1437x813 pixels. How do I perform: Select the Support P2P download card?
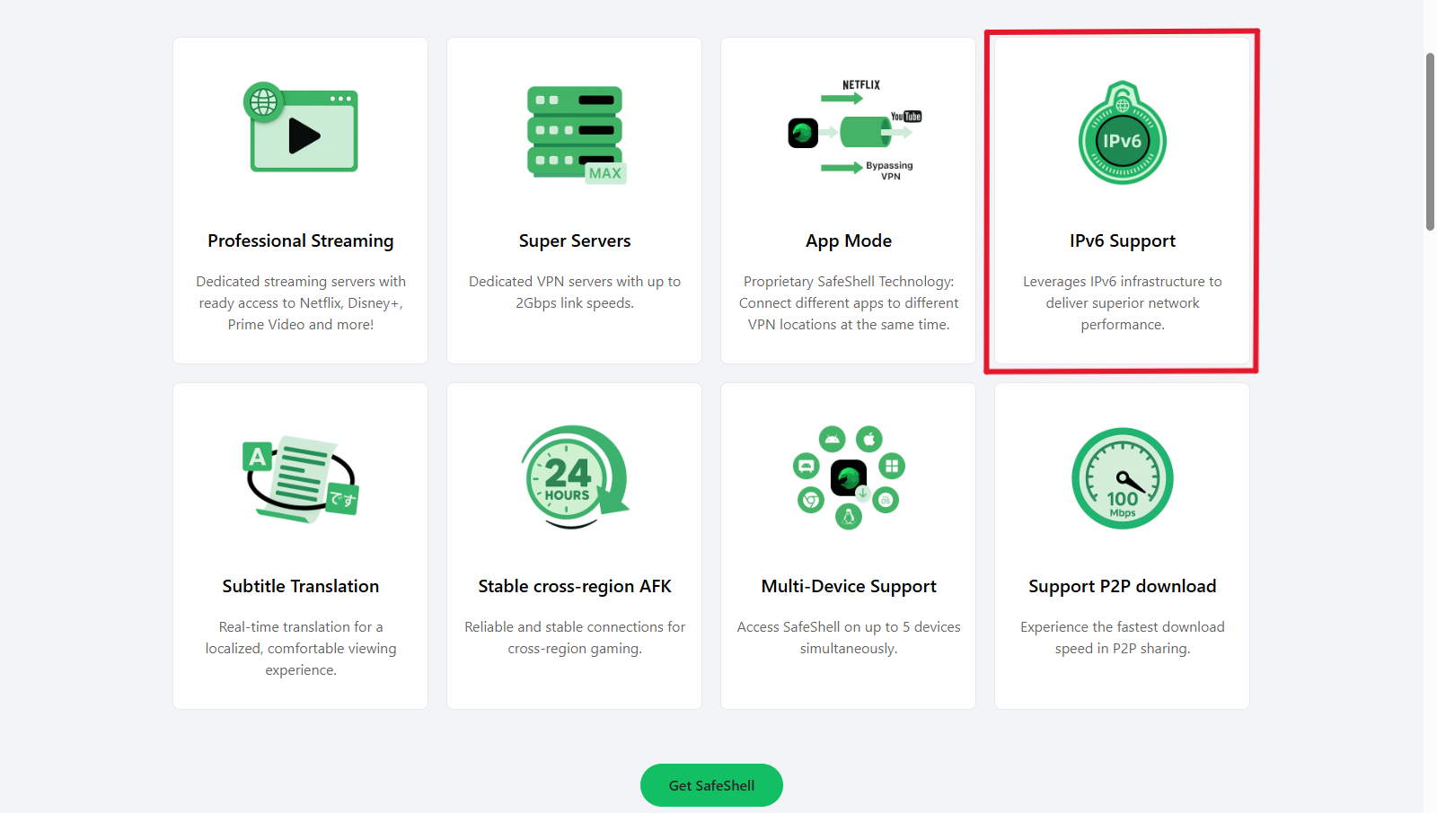(x=1122, y=546)
